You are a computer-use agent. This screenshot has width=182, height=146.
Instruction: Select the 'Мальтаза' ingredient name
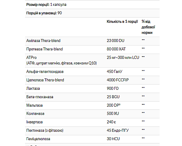(35, 105)
